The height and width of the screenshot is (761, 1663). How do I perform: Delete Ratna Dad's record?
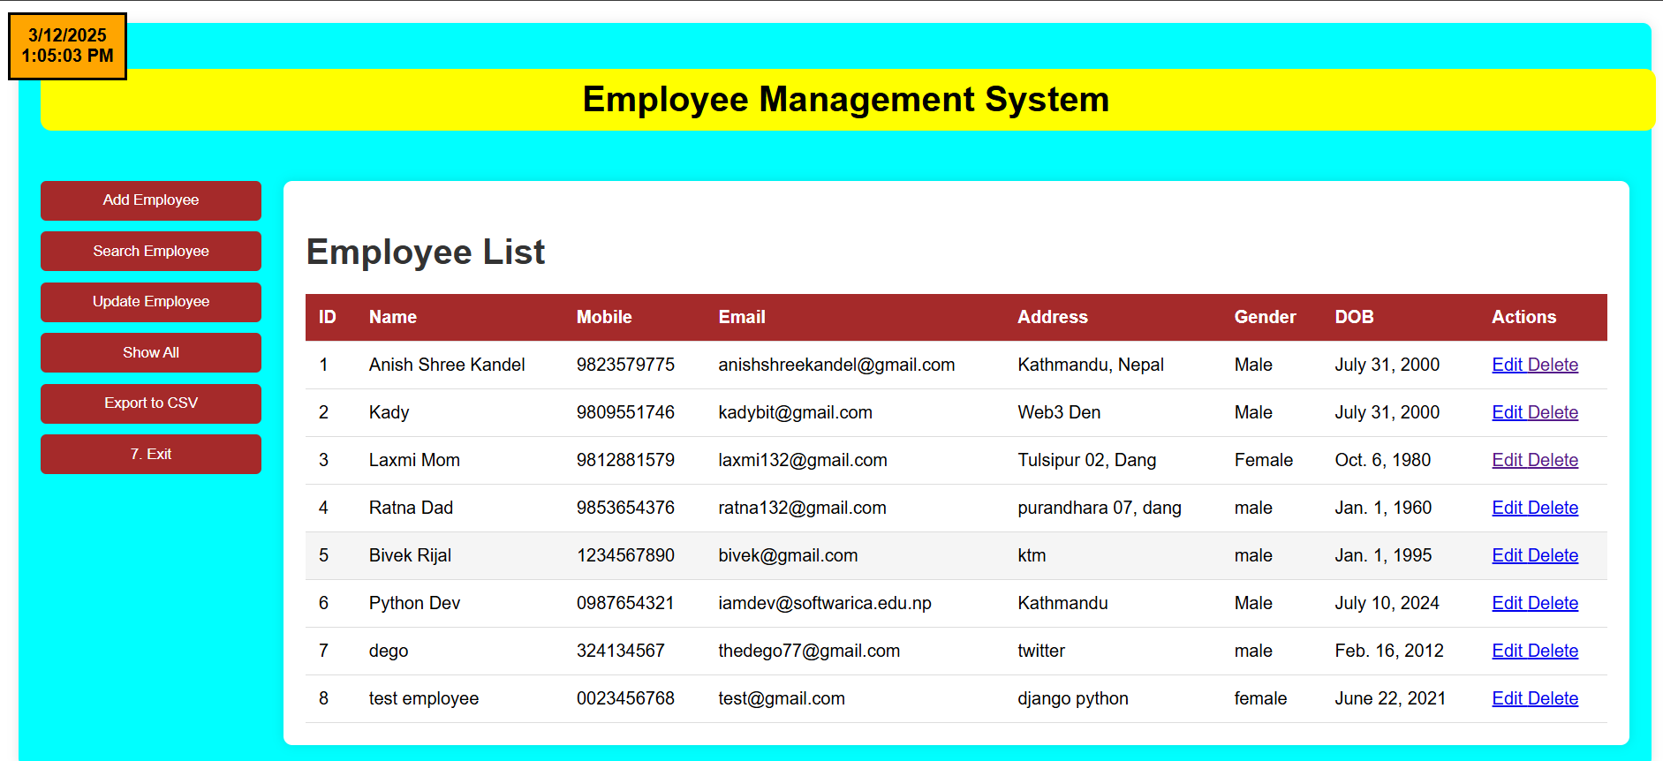point(1553,508)
